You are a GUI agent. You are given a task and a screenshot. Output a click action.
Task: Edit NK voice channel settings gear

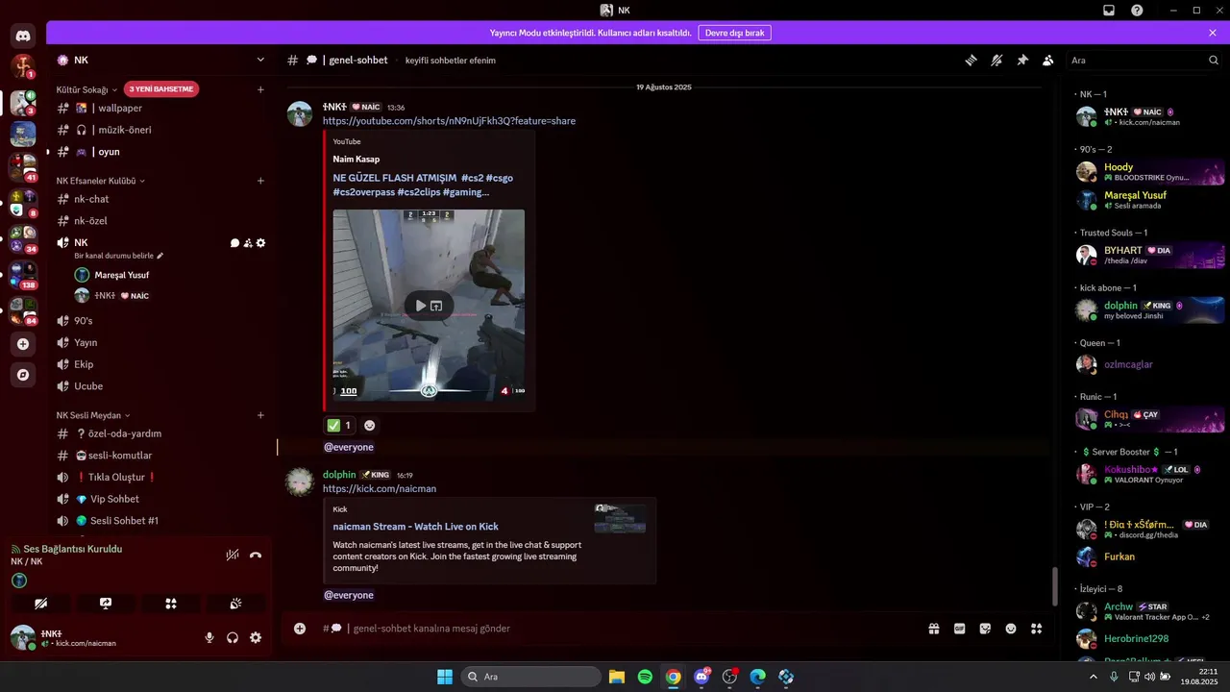click(x=260, y=243)
